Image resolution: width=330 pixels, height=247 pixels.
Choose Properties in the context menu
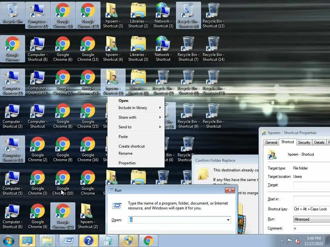pyautogui.click(x=136, y=163)
